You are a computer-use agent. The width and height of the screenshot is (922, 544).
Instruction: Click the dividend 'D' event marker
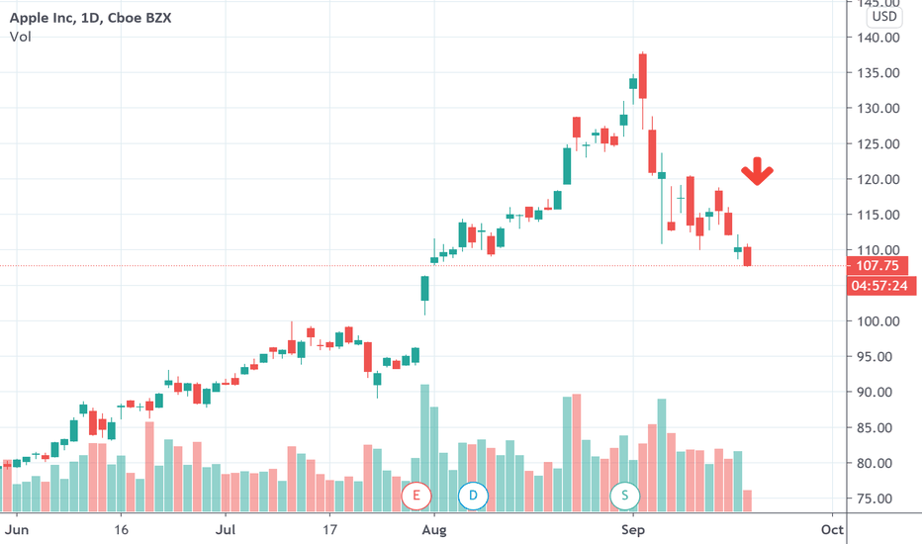473,496
